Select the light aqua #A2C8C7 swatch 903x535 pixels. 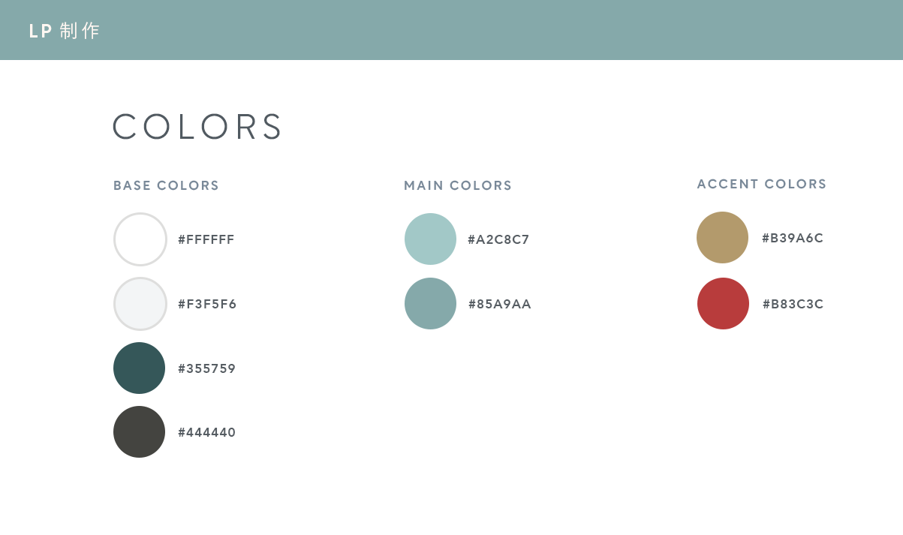tap(430, 239)
